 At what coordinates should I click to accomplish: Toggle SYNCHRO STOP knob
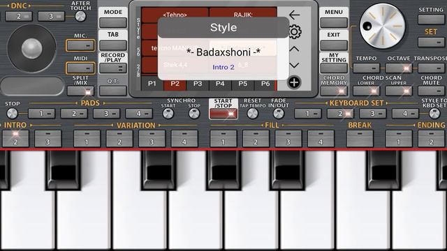tap(194, 114)
